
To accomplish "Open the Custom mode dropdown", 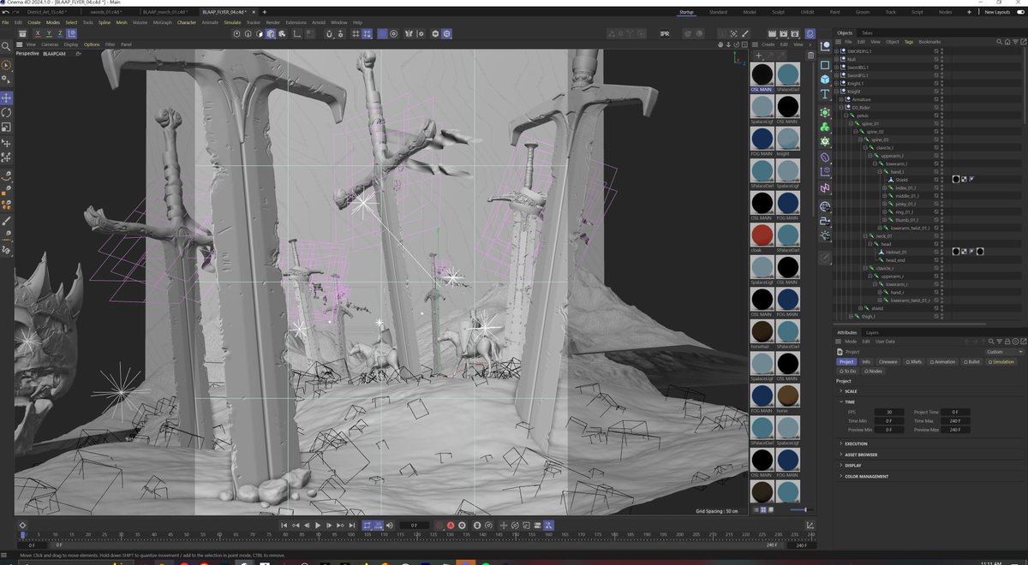I will [x=1004, y=352].
